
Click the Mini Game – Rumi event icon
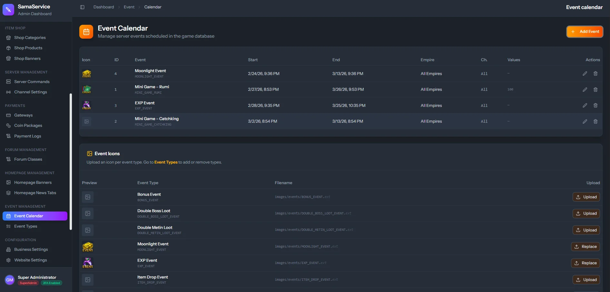click(x=87, y=89)
